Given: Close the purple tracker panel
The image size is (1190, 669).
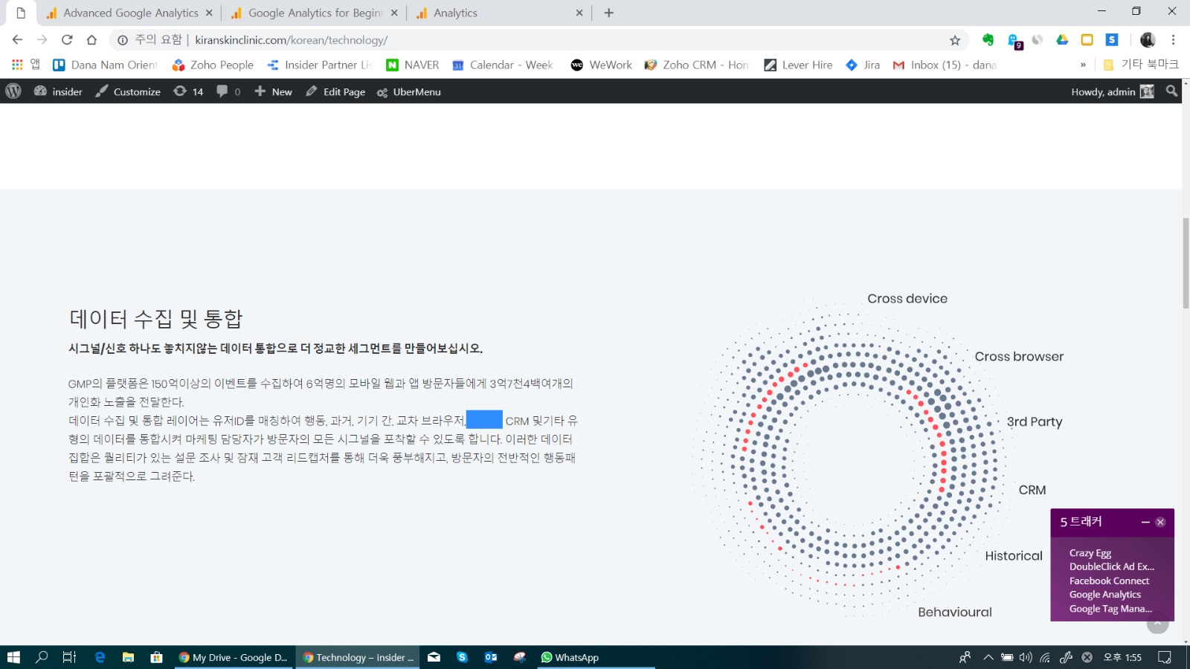Looking at the screenshot, I should 1160,523.
